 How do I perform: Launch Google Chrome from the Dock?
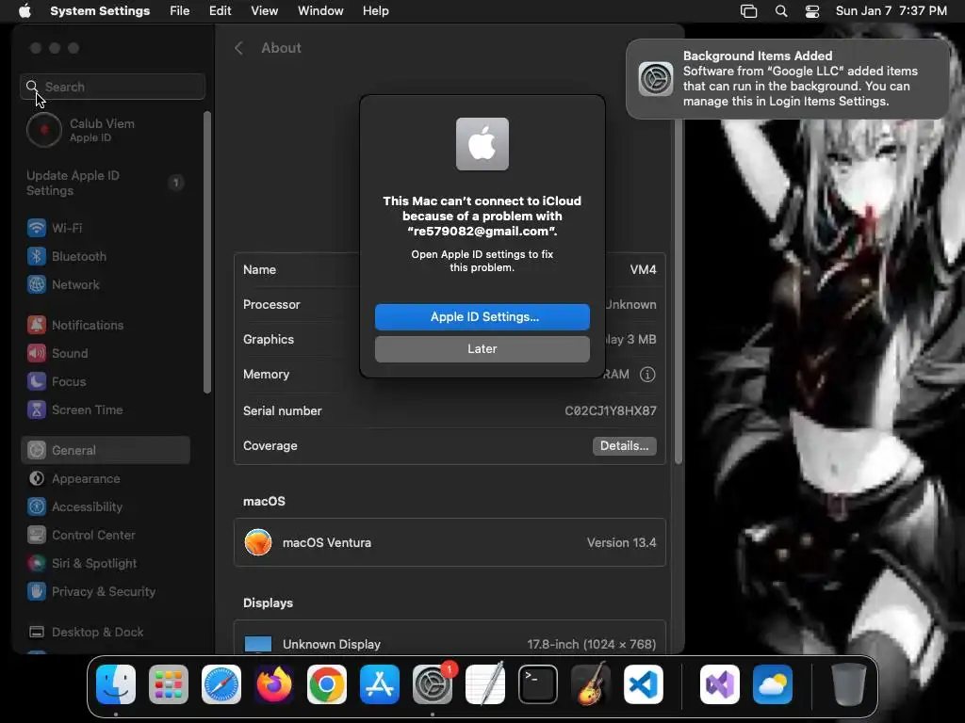(x=327, y=684)
